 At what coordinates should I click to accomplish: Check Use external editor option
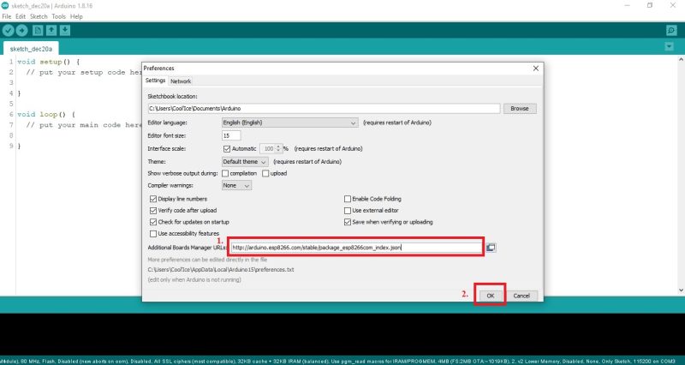(x=348, y=210)
